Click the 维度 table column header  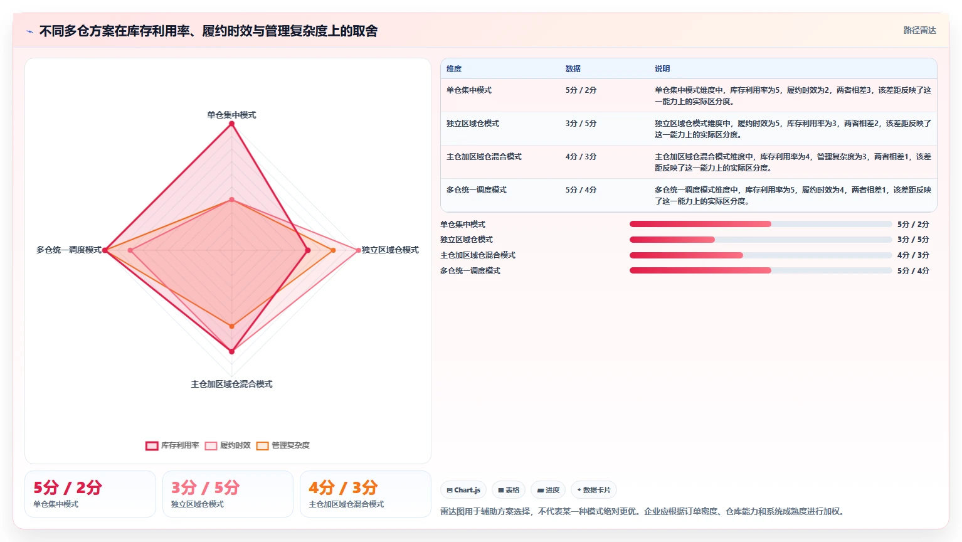[454, 69]
